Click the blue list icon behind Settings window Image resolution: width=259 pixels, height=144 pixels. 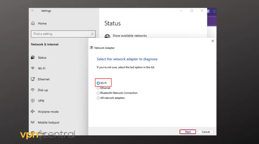click(x=208, y=11)
